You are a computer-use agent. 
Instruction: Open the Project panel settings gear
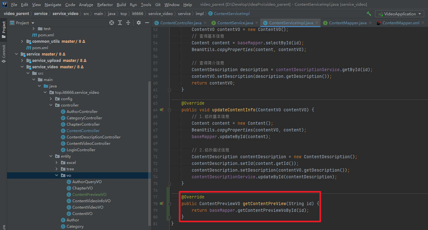138,23
